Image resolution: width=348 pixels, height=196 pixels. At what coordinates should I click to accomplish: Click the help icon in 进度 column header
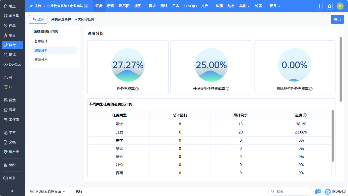pyautogui.click(x=305, y=115)
